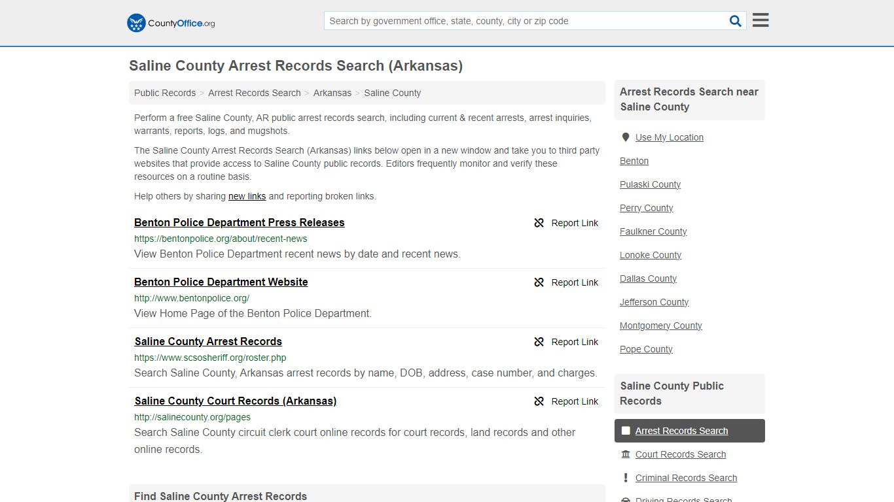Report link for Saline County Court Records

click(x=566, y=401)
